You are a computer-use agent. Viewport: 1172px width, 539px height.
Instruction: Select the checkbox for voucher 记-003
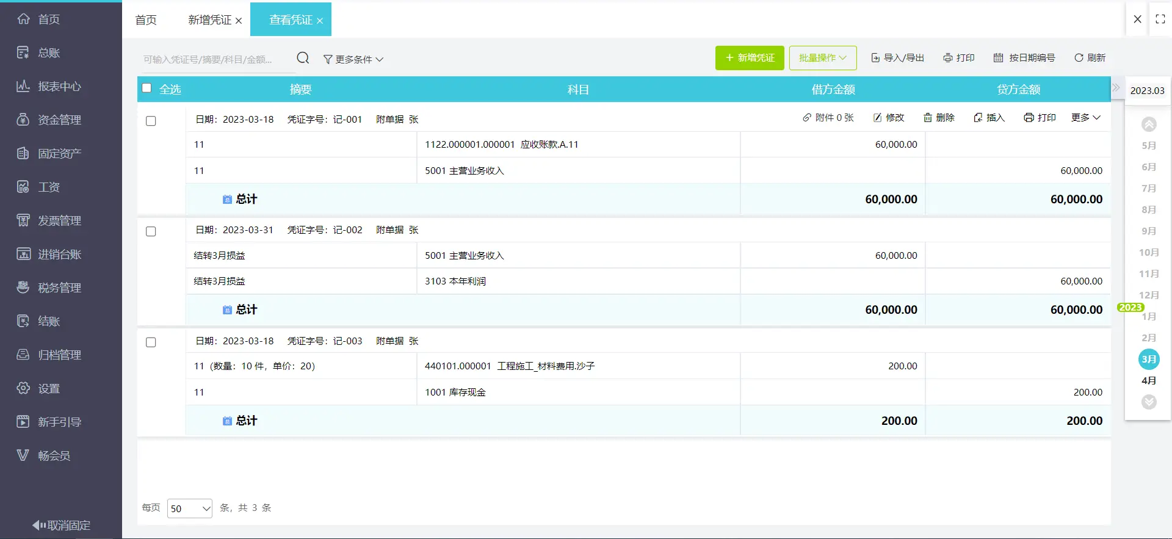tap(151, 342)
